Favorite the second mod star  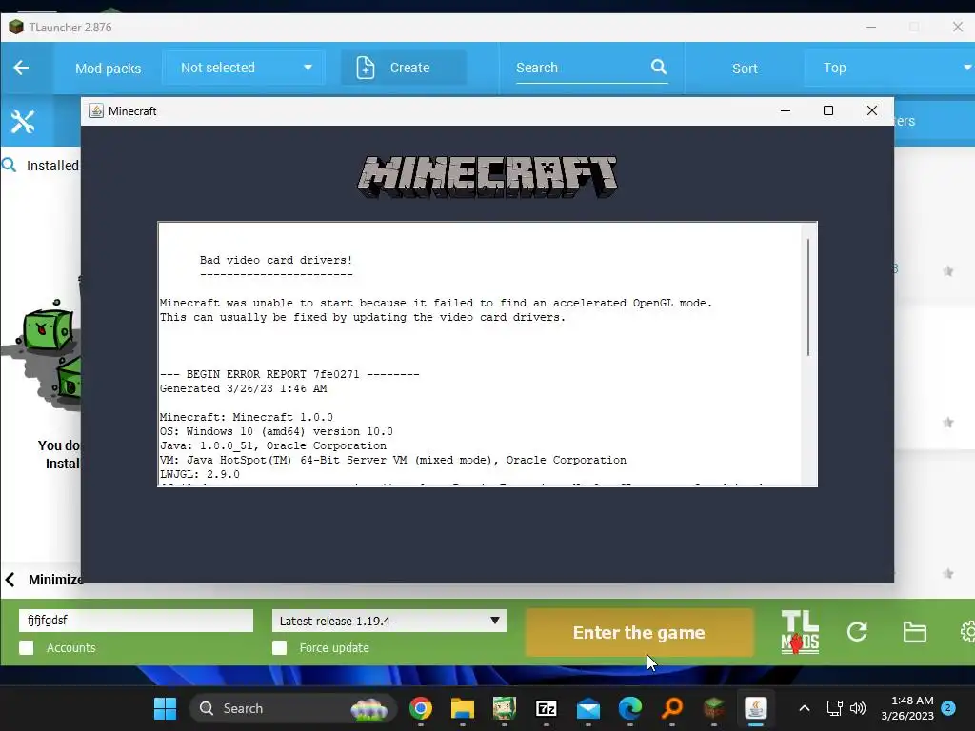click(947, 423)
